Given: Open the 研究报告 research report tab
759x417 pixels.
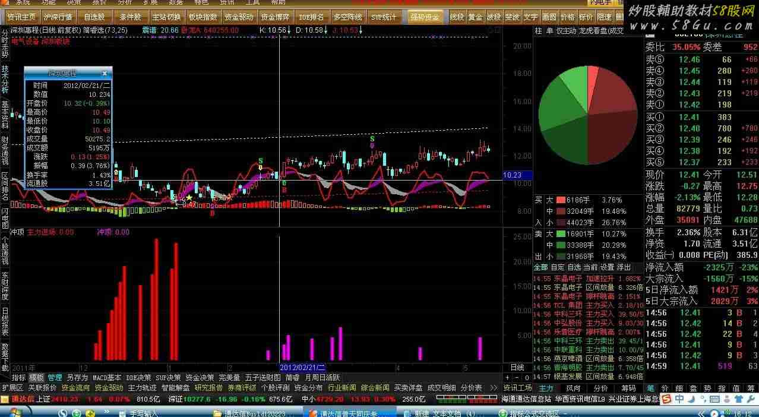Looking at the screenshot, I should 209,388.
